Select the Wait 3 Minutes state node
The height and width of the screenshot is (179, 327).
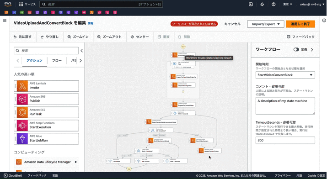point(175,161)
